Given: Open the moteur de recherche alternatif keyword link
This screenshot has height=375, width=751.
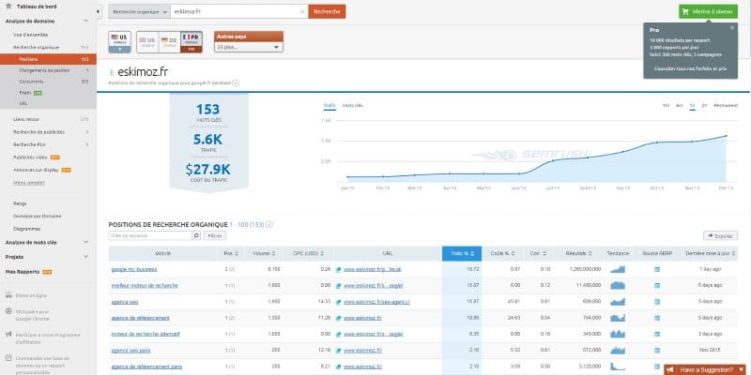Looking at the screenshot, I should click(146, 334).
